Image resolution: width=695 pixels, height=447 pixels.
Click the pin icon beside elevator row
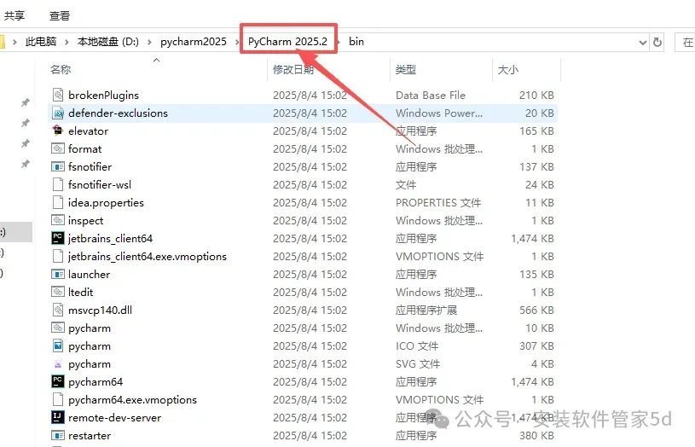[26, 143]
